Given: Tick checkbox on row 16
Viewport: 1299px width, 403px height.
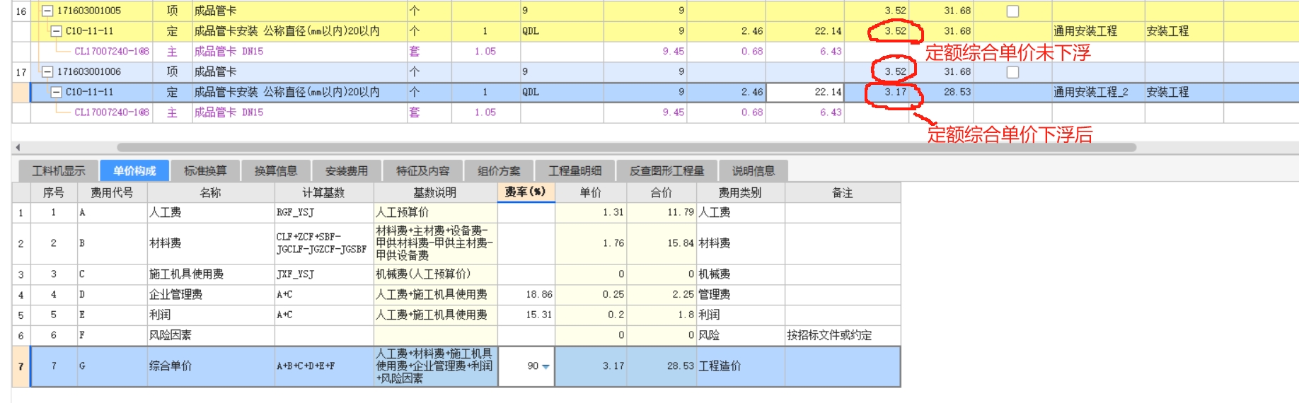Looking at the screenshot, I should click(1012, 11).
